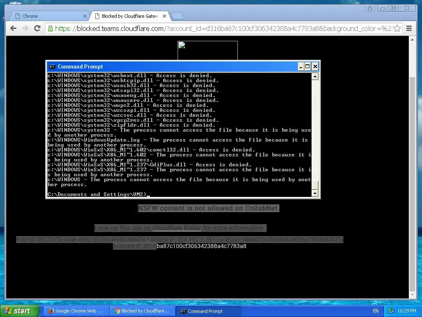422x317 pixels.
Task: Open a new tab in Chrome
Action: pyautogui.click(x=178, y=17)
